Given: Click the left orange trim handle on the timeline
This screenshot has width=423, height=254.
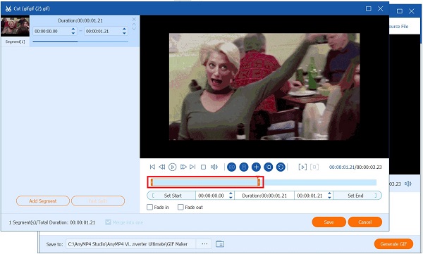Looking at the screenshot, I should [152, 182].
